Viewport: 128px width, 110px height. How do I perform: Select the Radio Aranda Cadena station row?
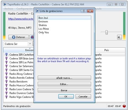[19, 78]
